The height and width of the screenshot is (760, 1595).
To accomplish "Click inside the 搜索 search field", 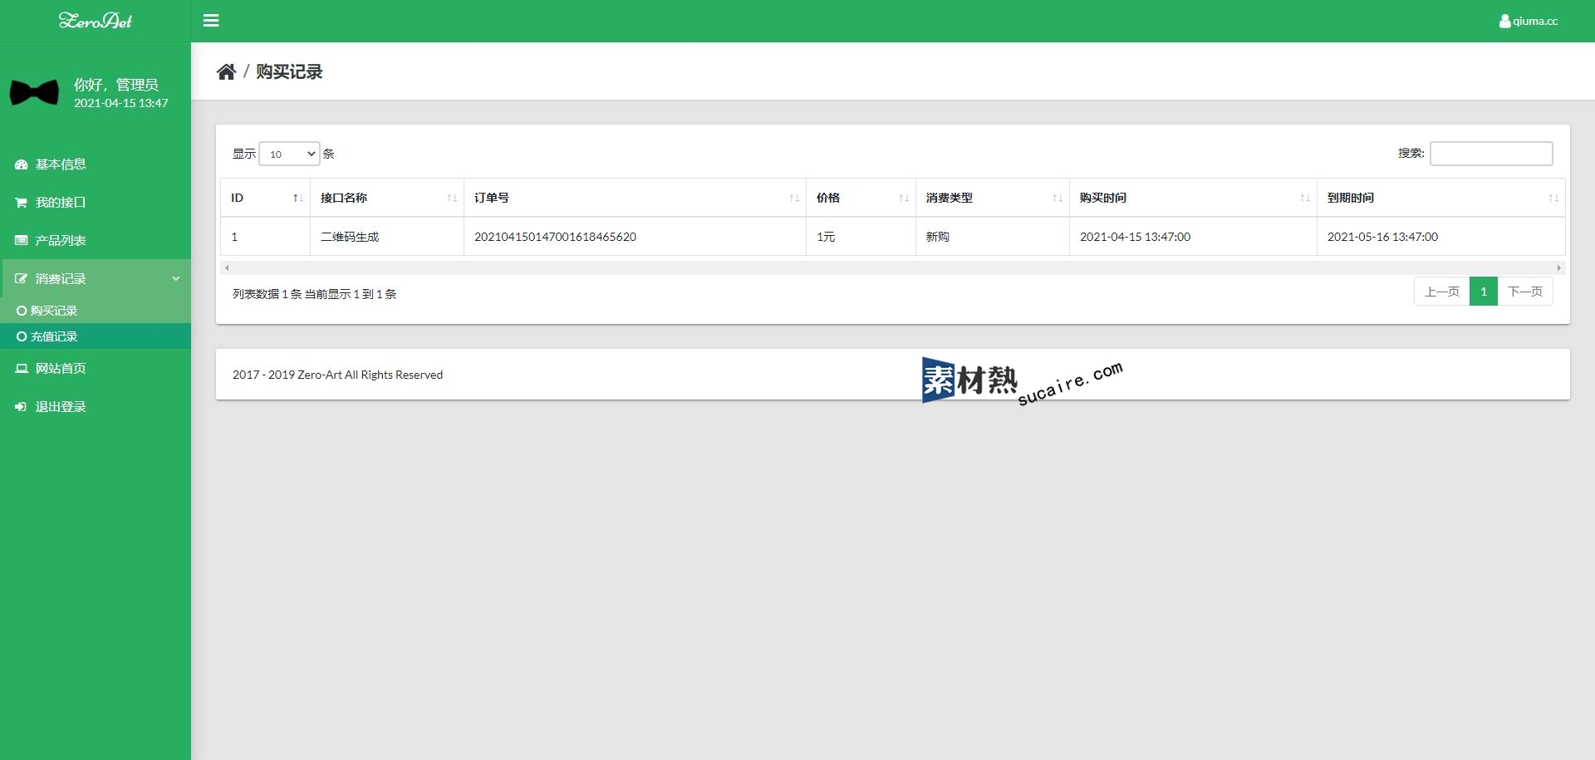I will [1491, 154].
